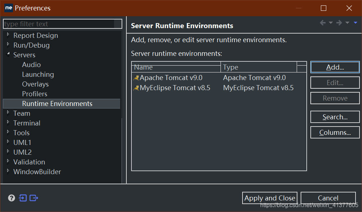Open help with the question mark icon

coord(12,198)
